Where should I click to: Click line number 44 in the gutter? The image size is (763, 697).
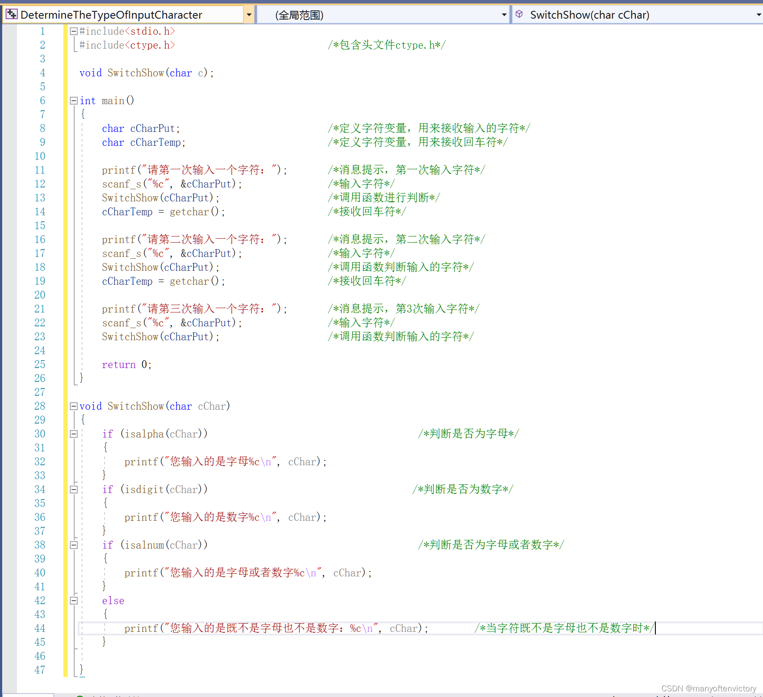click(40, 628)
